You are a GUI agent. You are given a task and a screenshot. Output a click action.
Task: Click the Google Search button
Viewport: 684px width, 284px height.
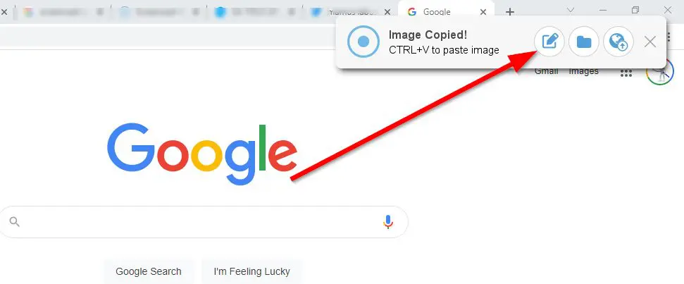coord(149,271)
